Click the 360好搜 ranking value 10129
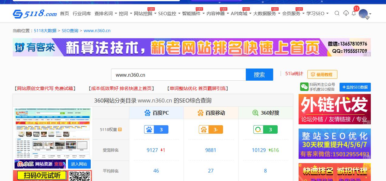386x181 pixels. 259,150
